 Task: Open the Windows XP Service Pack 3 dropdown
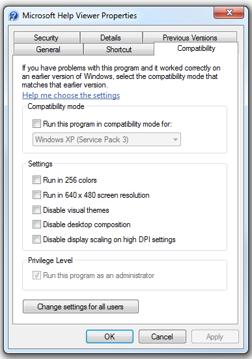(x=107, y=140)
